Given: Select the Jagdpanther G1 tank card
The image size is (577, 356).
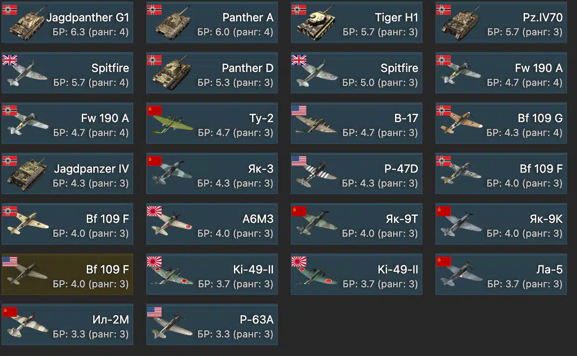Looking at the screenshot, I should pyautogui.click(x=67, y=22).
